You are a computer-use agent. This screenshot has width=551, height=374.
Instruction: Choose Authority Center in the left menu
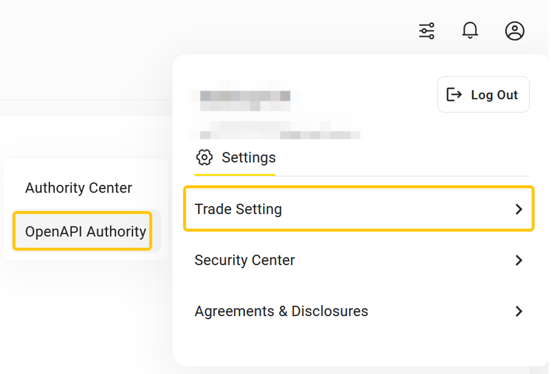pos(78,188)
